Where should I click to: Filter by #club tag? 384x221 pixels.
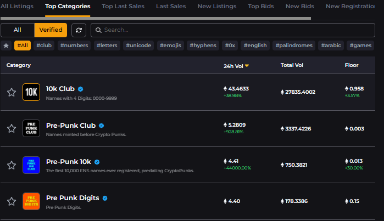(44, 46)
